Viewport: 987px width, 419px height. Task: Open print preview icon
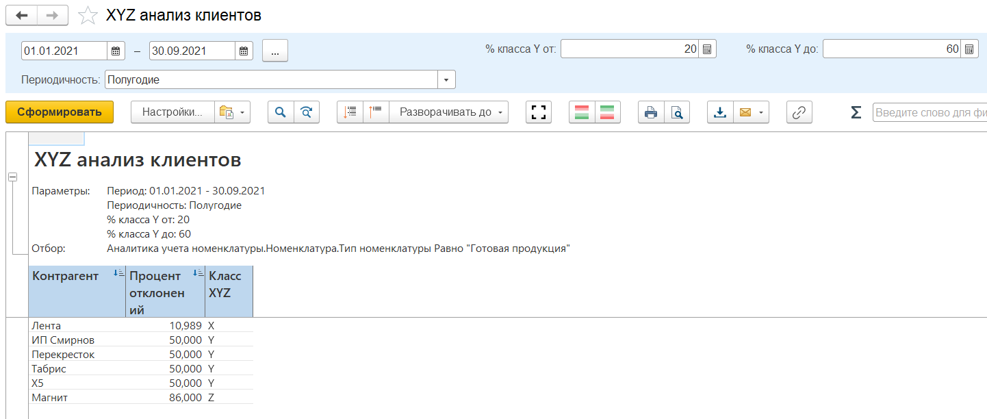point(676,112)
